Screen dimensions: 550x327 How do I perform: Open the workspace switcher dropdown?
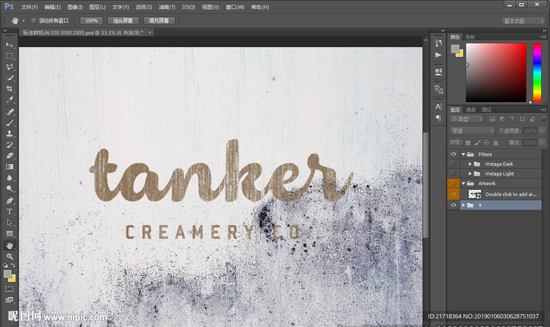coord(523,21)
